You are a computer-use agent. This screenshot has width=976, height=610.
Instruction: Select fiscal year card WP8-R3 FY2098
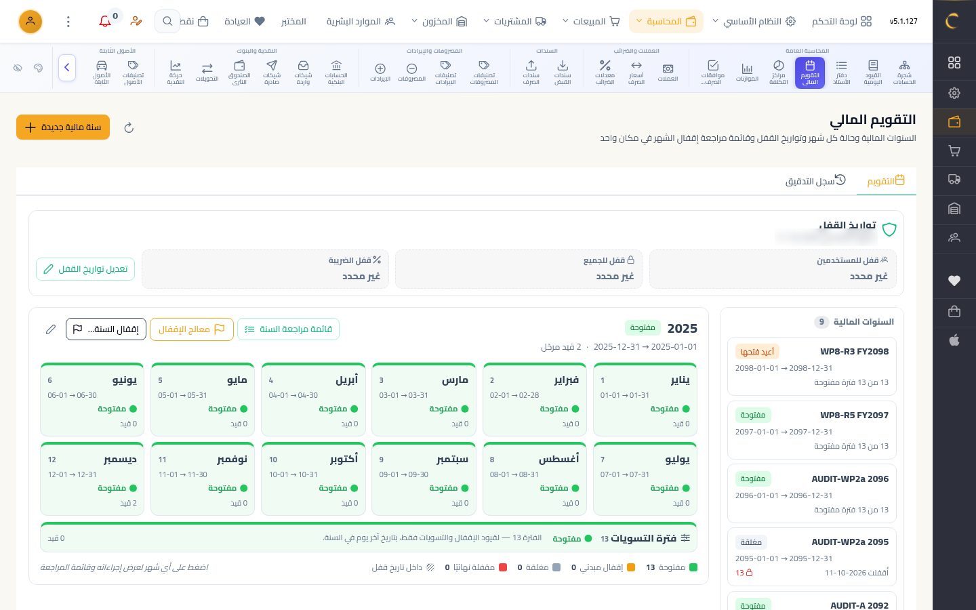[x=812, y=366]
